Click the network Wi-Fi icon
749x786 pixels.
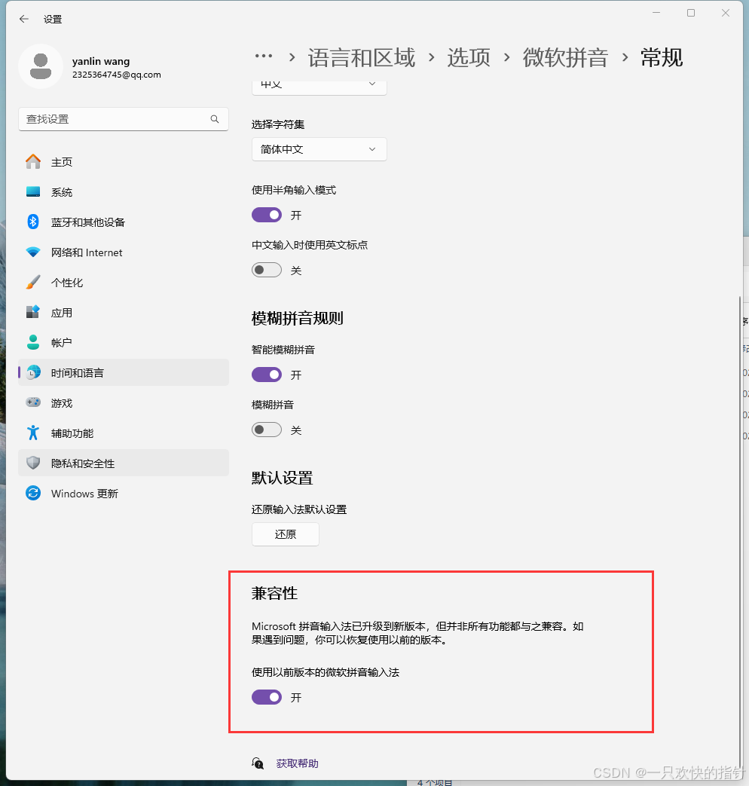pos(33,252)
